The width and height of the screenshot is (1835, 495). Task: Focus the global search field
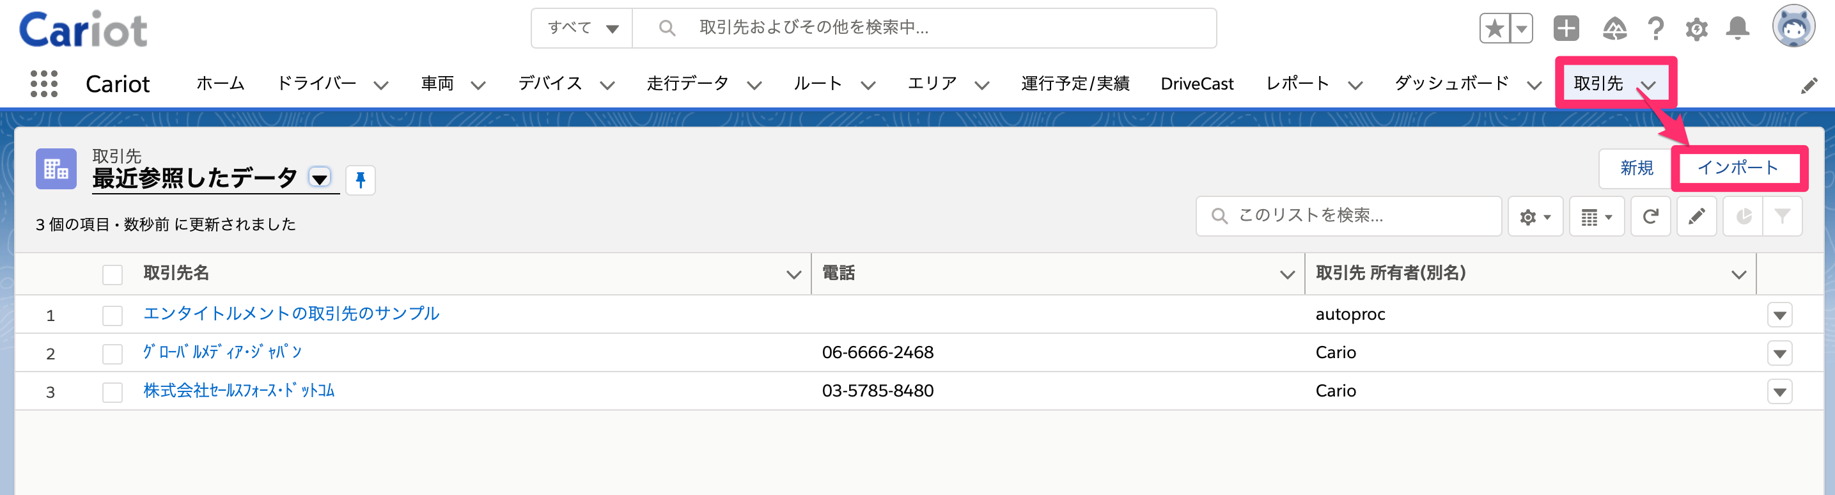[x=924, y=29]
